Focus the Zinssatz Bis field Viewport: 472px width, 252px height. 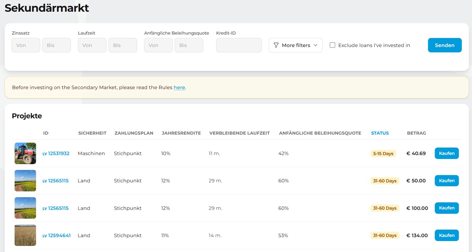click(57, 45)
